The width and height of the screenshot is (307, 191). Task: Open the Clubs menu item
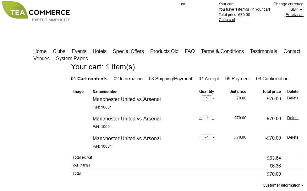pyautogui.click(x=59, y=51)
